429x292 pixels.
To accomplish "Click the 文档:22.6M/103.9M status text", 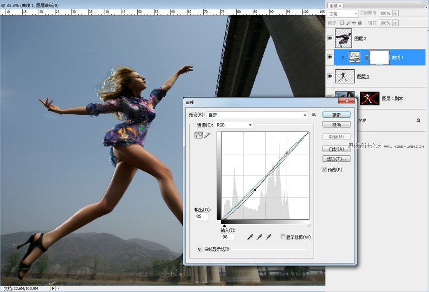I will point(21,288).
